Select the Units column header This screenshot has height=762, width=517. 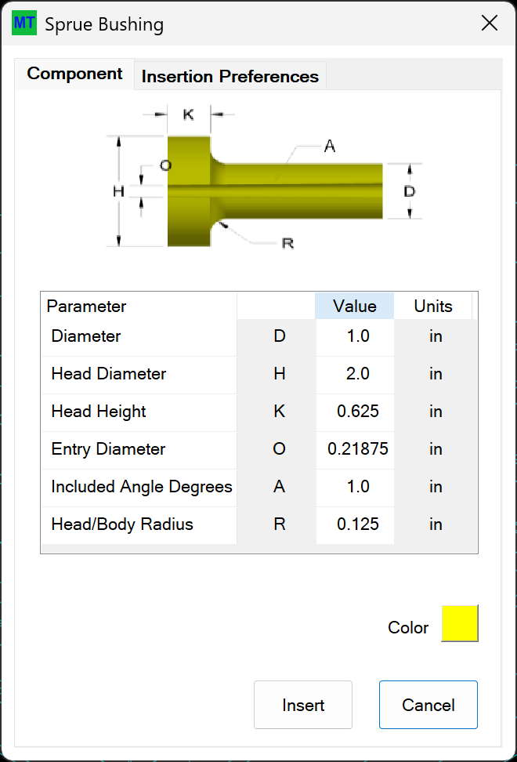[433, 307]
